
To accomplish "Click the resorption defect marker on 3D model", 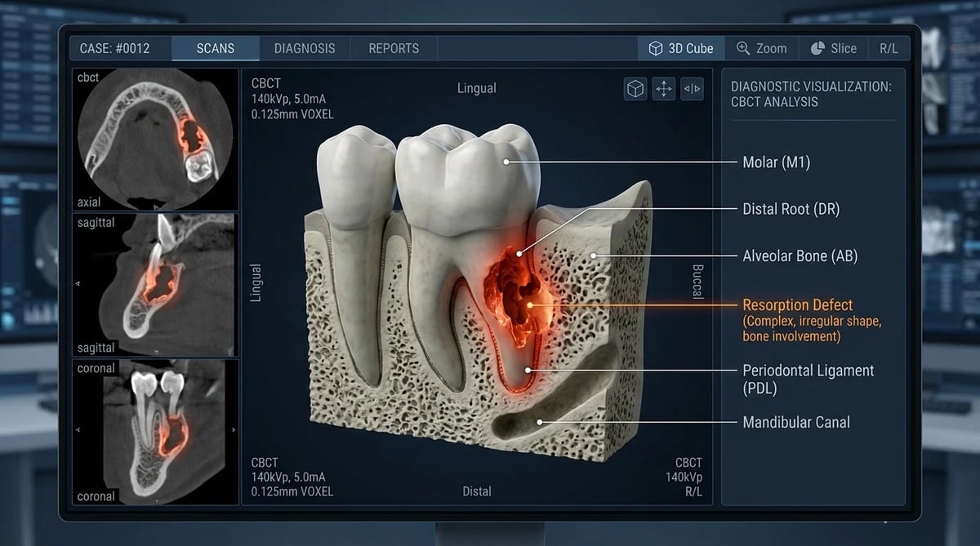I will point(532,305).
